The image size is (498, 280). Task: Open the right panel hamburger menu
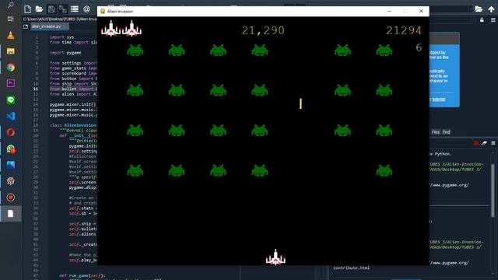[x=493, y=20]
